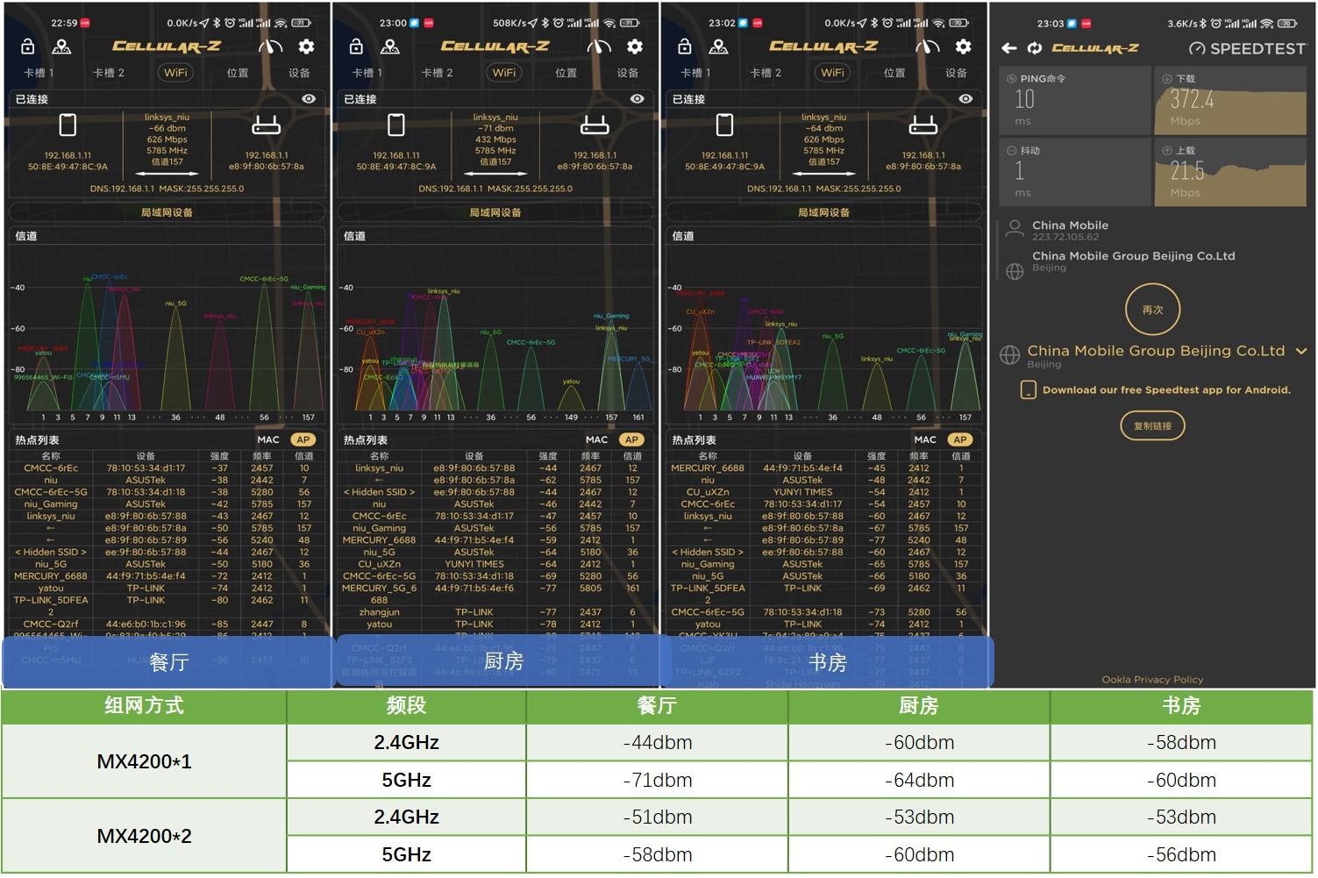Tap the 再次 button to rerun the speed test
The image size is (1318, 878).
(x=1152, y=310)
